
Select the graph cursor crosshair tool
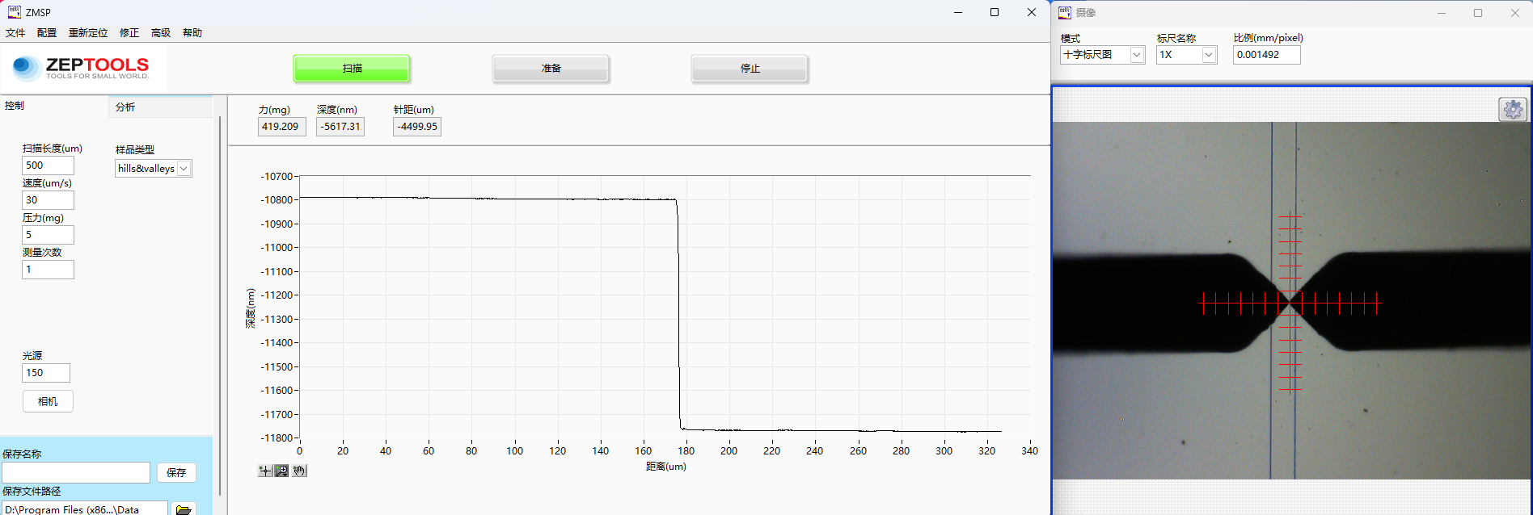click(x=265, y=471)
